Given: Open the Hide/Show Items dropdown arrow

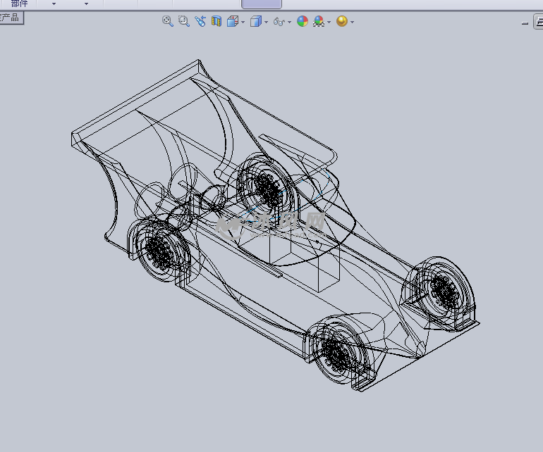Looking at the screenshot, I should click(289, 22).
